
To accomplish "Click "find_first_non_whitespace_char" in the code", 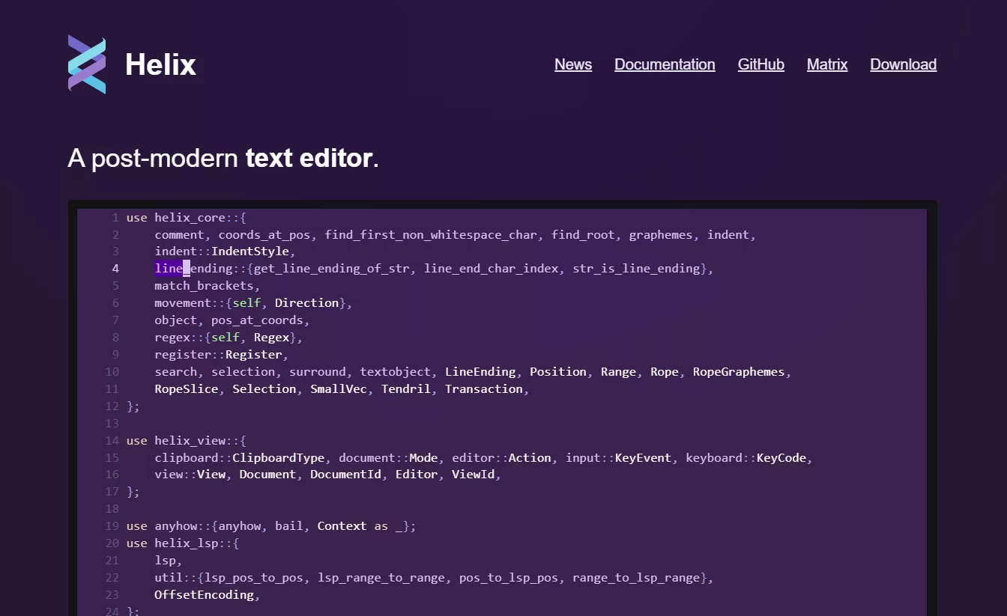I will [431, 235].
